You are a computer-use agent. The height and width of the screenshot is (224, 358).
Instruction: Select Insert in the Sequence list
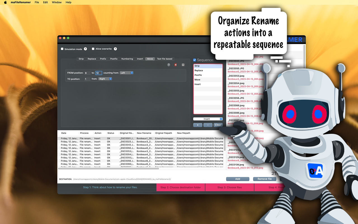click(x=208, y=84)
